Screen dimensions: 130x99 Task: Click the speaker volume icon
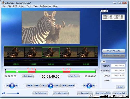click(x=4, y=93)
